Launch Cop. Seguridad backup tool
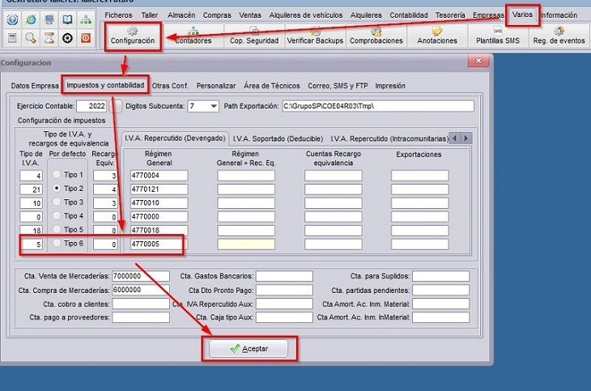This screenshot has height=391, width=591. [254, 36]
